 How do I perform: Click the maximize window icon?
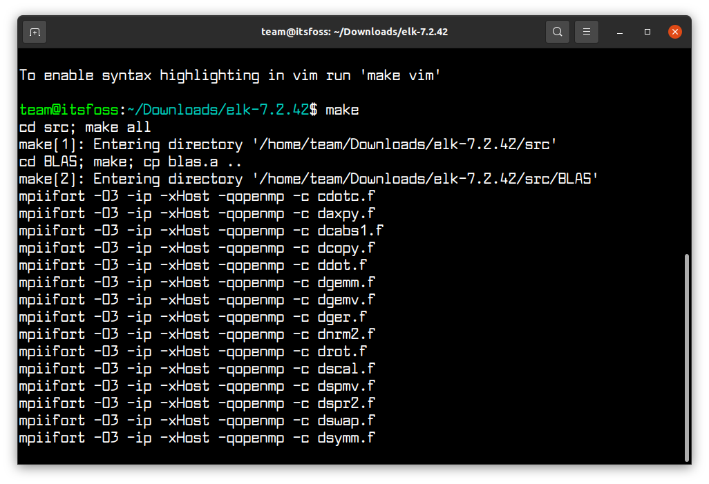click(647, 32)
